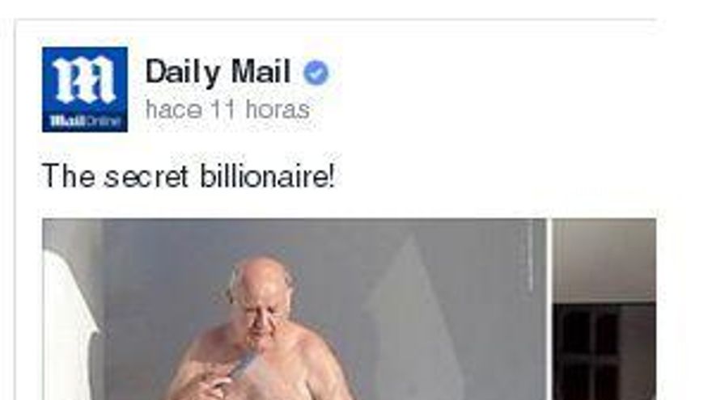Click the blue verified checkmark badge
The image size is (712, 400).
[x=316, y=73]
